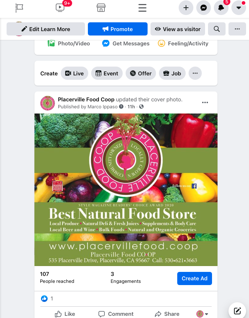Click the Edit Learn More button
This screenshot has width=249, height=318.
coord(46,29)
